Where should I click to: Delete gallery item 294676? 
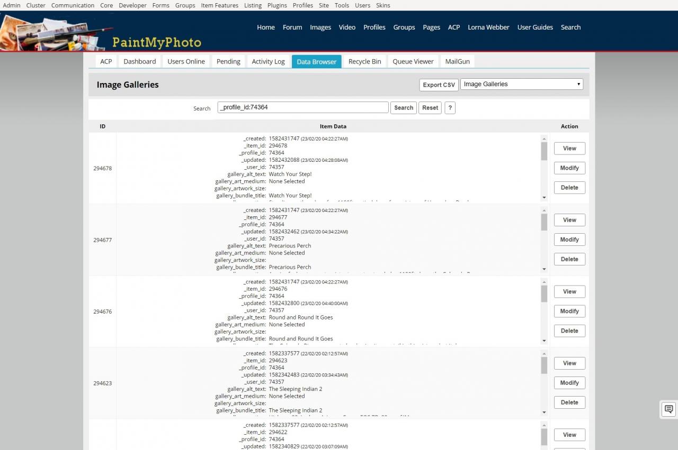[569, 331]
